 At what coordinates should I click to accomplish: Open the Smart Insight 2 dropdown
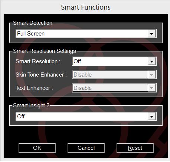(x=86, y=117)
